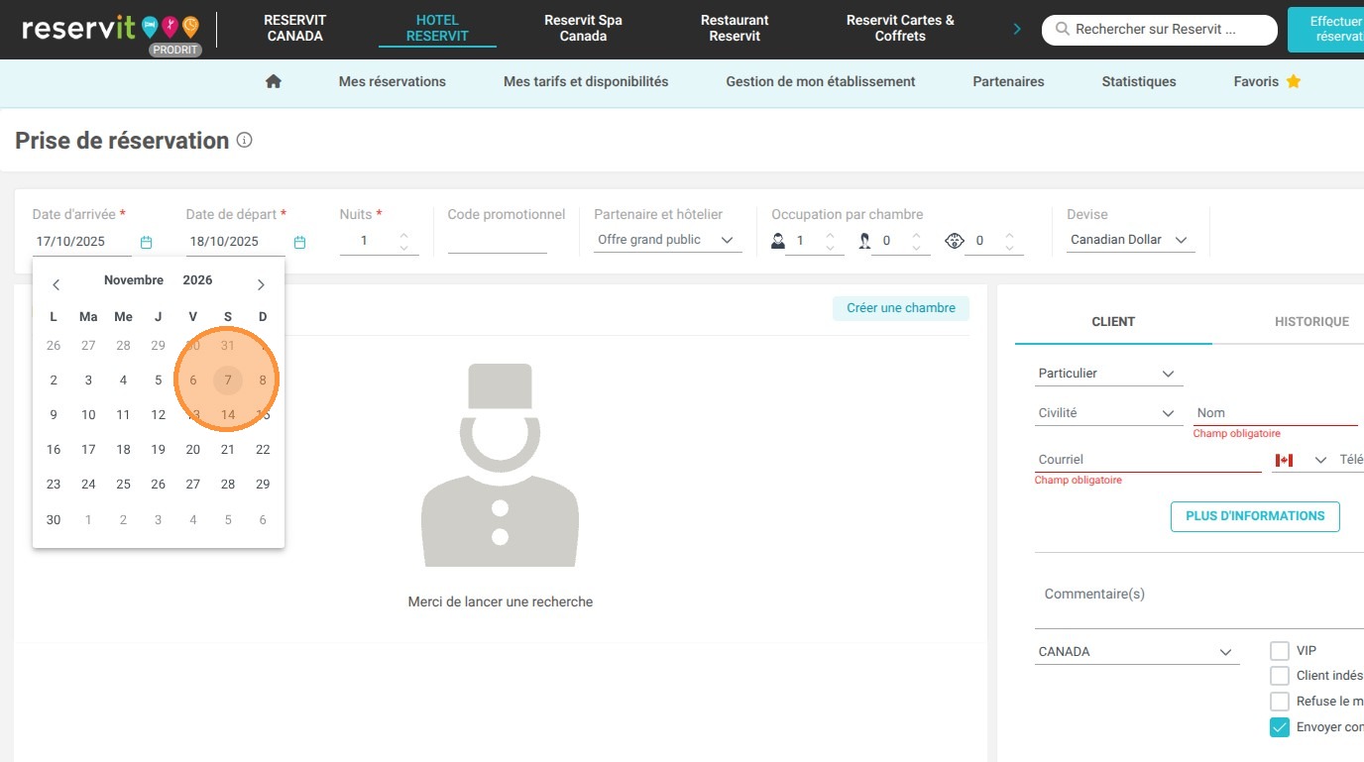Click the search magnifier icon
This screenshot has width=1364, height=762.
coord(1062,30)
